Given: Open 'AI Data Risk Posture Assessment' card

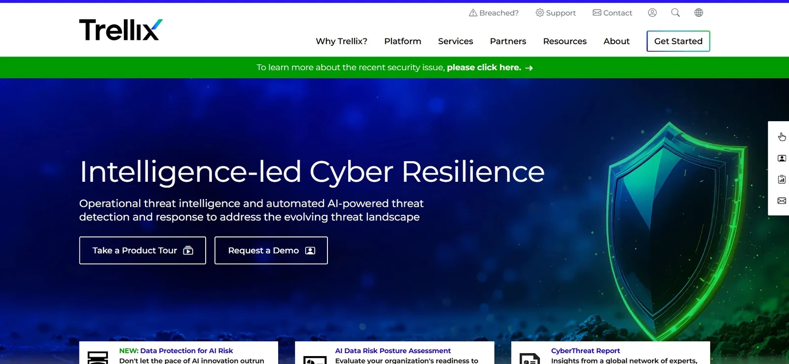Looking at the screenshot, I should click(x=394, y=353).
